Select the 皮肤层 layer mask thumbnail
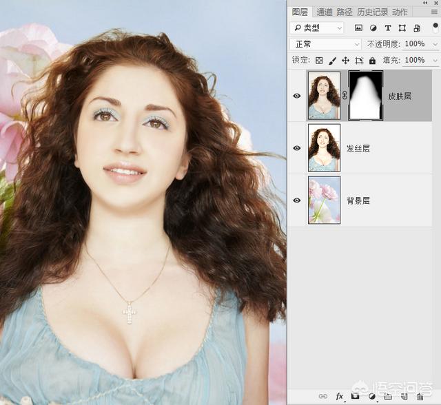The image size is (441, 405). (x=366, y=96)
